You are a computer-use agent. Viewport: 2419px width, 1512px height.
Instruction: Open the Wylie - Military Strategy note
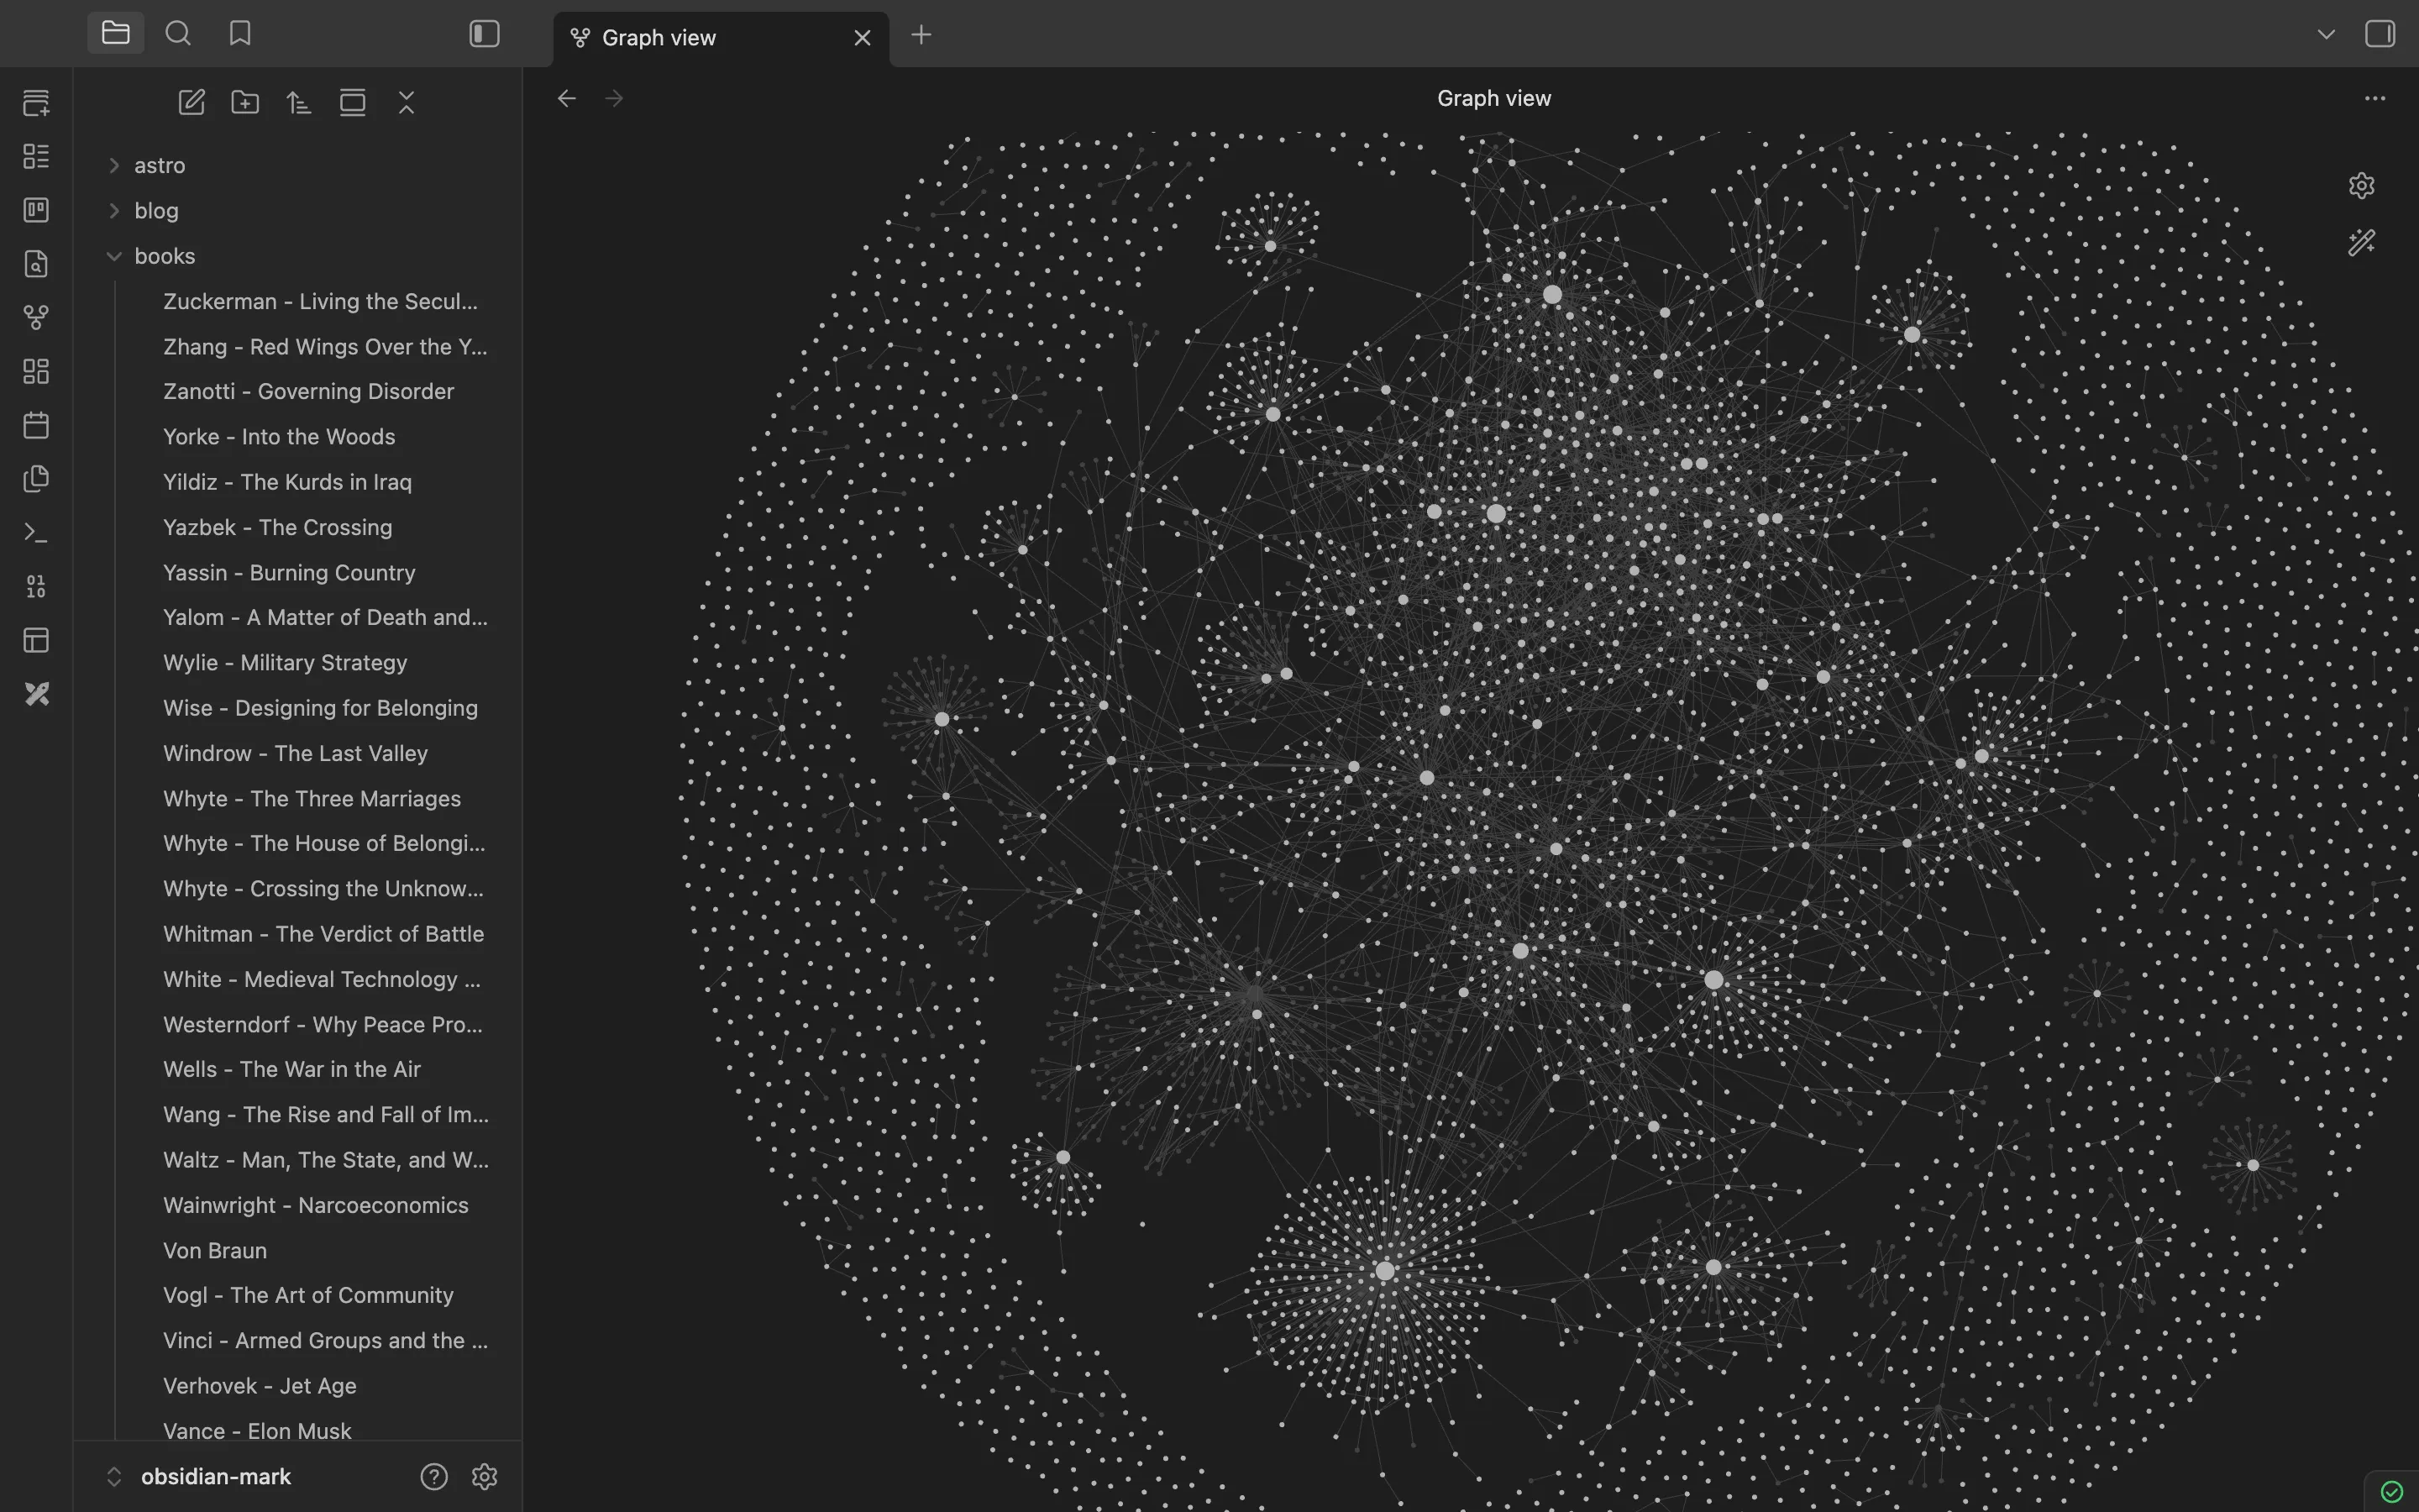[x=285, y=663]
